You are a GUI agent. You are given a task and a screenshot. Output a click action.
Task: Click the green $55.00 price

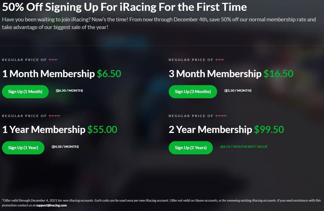click(102, 130)
